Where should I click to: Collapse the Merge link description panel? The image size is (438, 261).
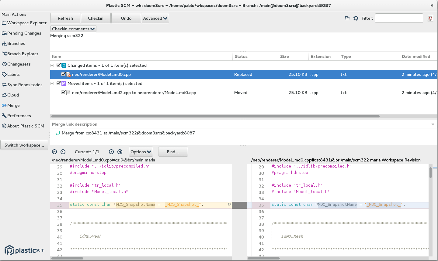433,124
